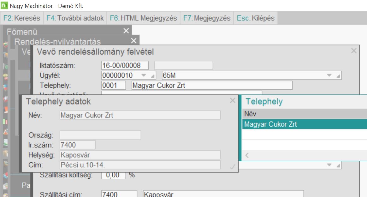Click the Nagy Machinátor app logo icon
The height and width of the screenshot is (197, 367).
tap(4, 5)
